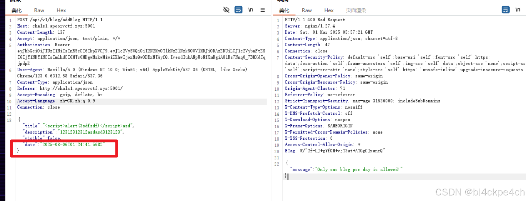
Task: Click the HTTP/1.1 400 Bad Request status line
Action: click(315, 20)
